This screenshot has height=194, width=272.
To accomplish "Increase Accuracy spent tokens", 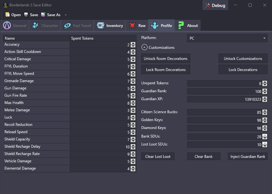I will point(133,43).
